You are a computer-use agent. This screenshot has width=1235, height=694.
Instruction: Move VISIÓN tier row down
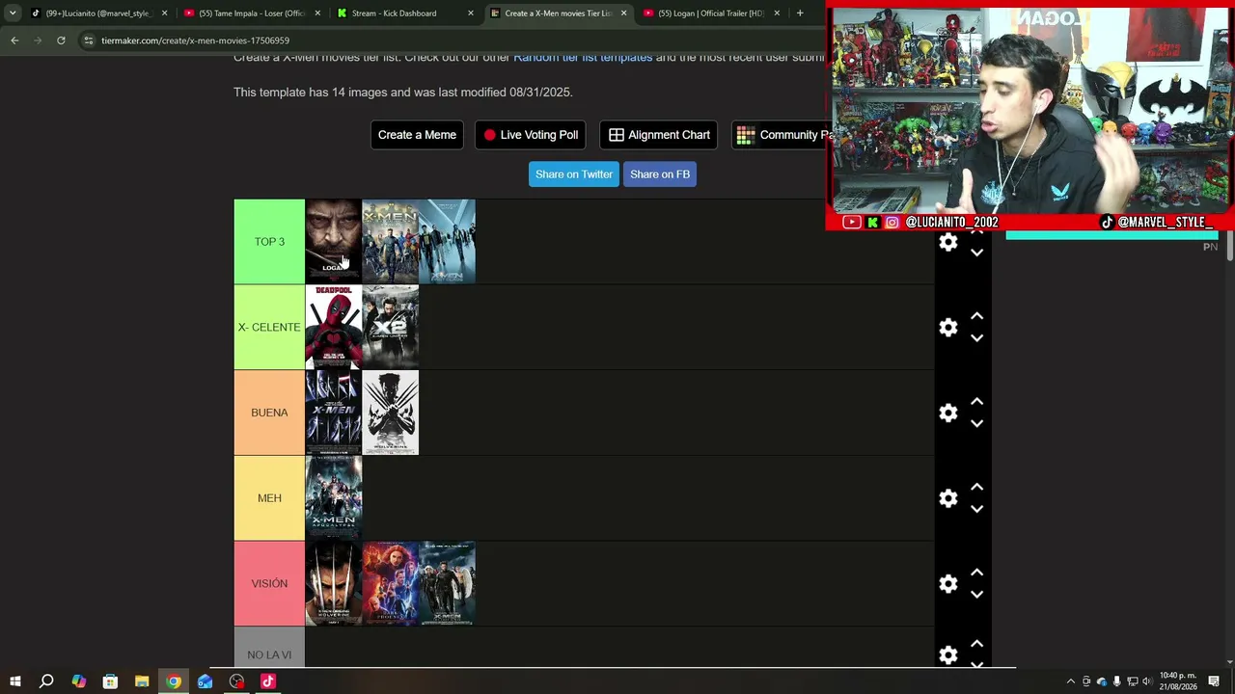coord(976,595)
